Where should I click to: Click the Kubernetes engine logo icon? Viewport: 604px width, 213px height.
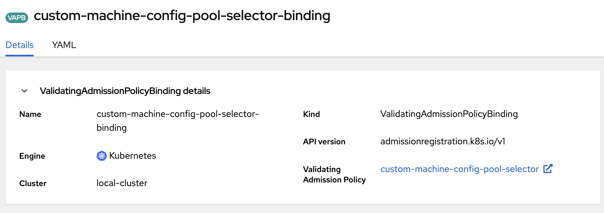pyautogui.click(x=102, y=156)
